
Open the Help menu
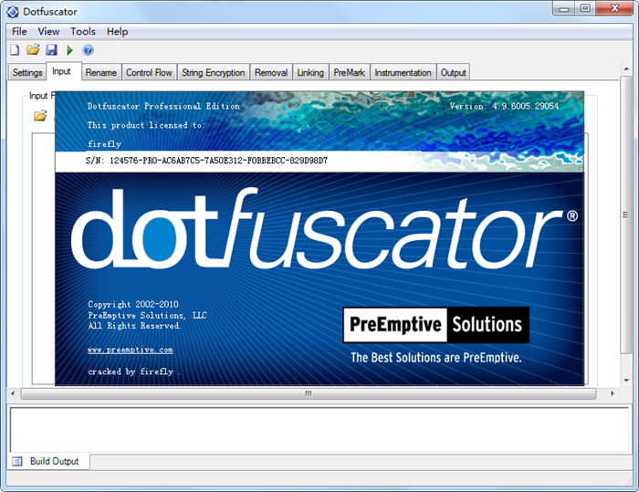click(117, 31)
